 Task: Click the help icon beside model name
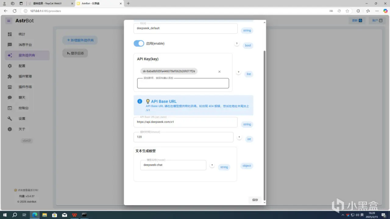(212, 165)
